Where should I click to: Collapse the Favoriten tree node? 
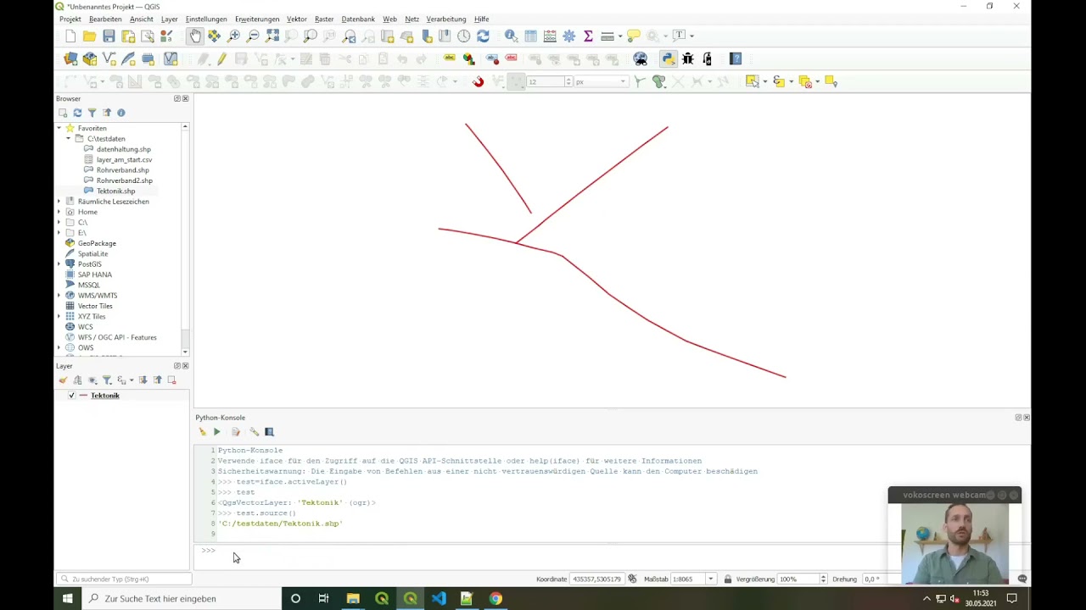59,128
